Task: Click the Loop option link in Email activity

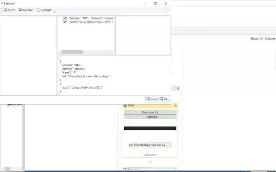Action: [x=150, y=155]
